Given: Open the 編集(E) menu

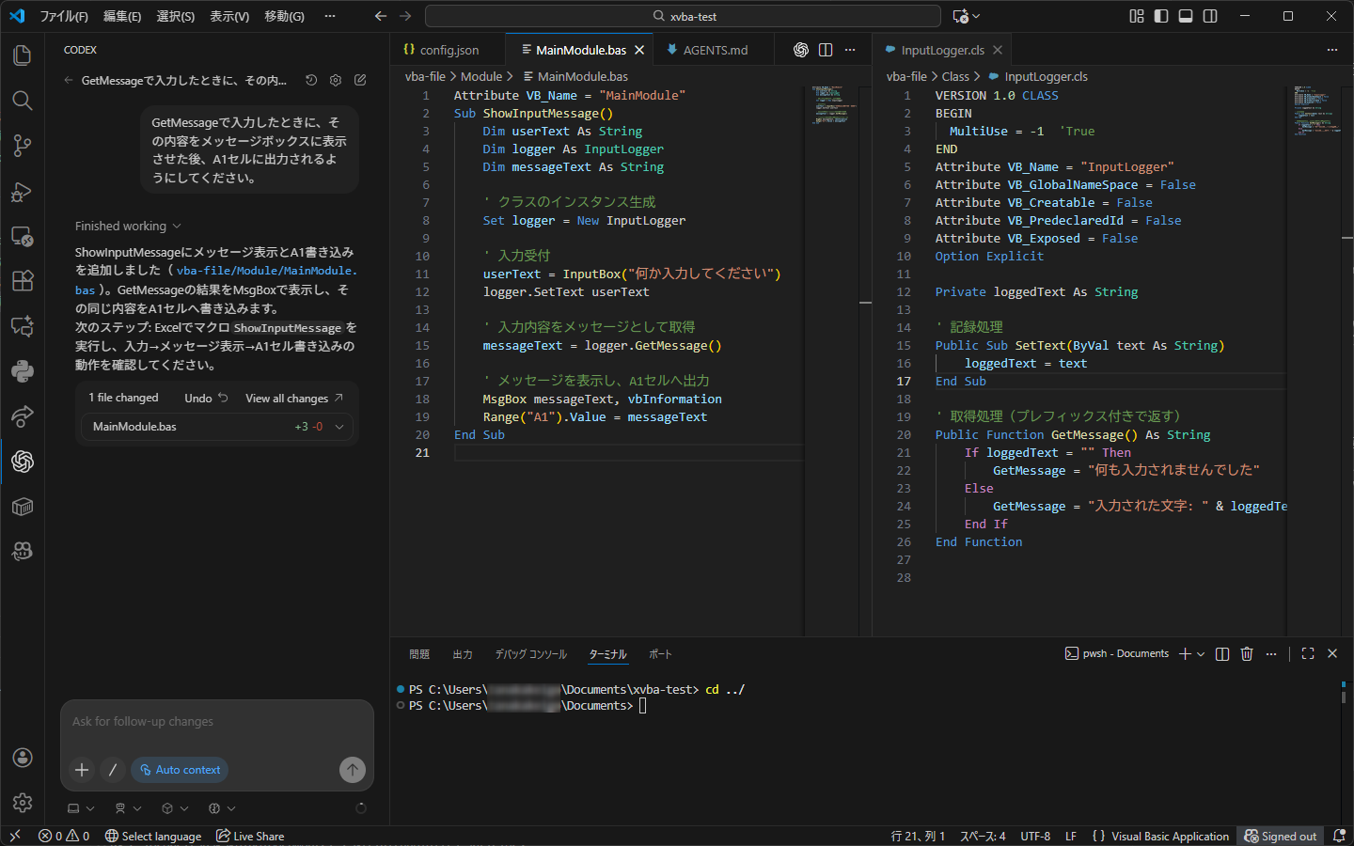Looking at the screenshot, I should pyautogui.click(x=122, y=16).
